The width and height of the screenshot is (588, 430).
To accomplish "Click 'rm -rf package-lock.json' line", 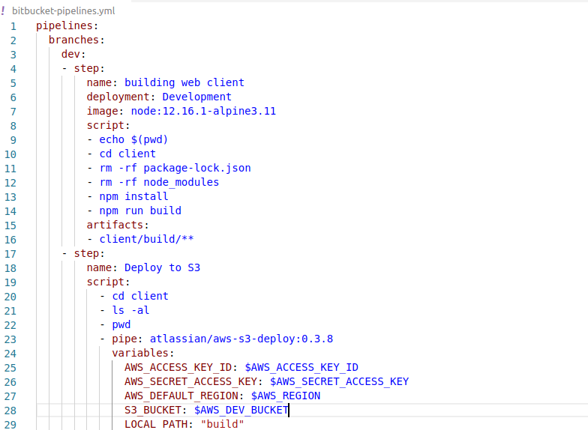I will (175, 168).
